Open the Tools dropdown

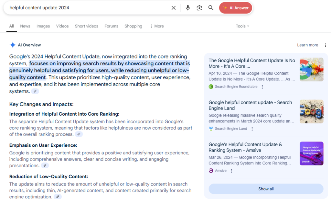click(242, 26)
